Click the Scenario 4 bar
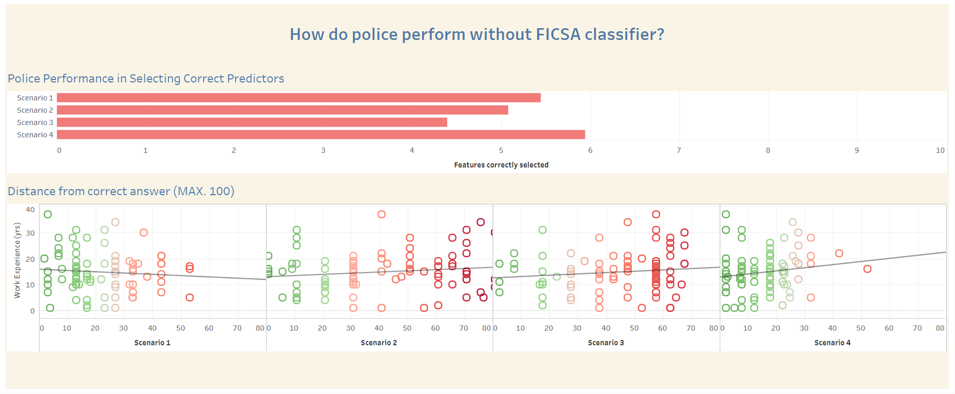Viewport: 955px width, 394px height. tap(321, 135)
